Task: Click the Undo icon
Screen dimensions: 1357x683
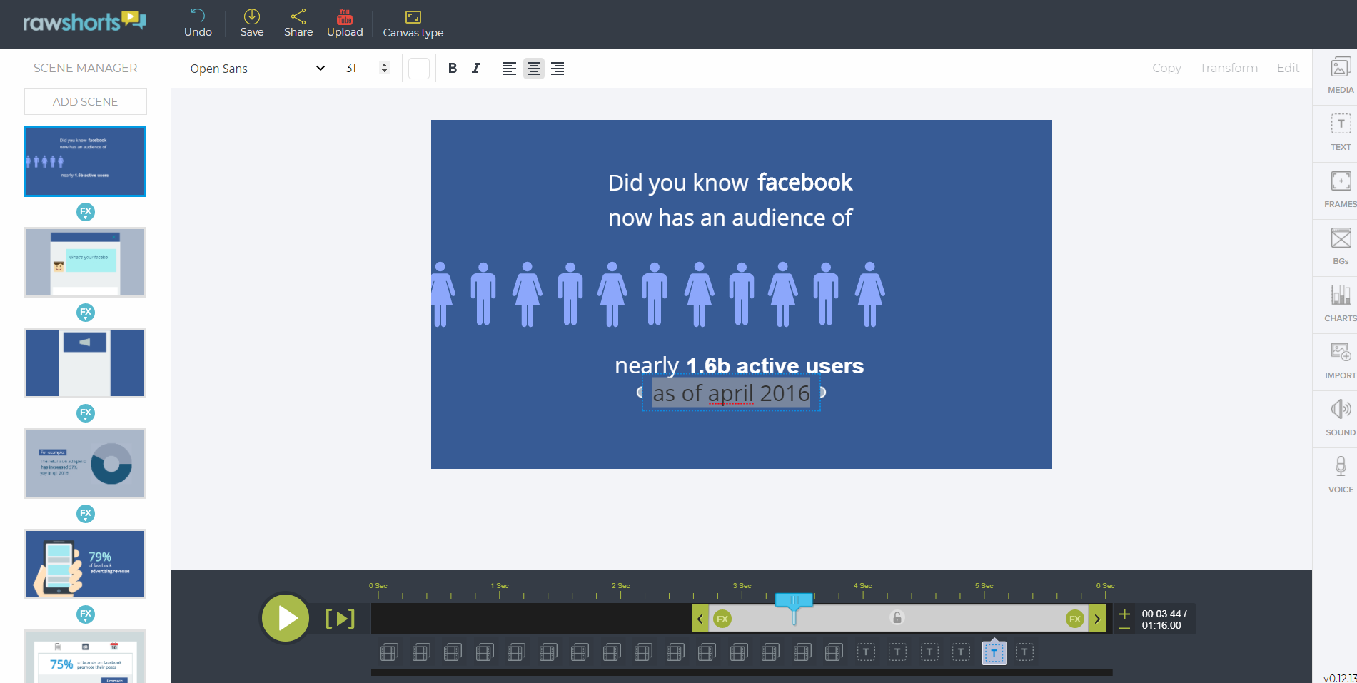Action: [198, 16]
